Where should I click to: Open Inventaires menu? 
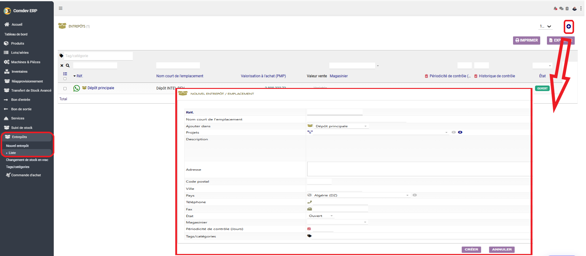click(x=20, y=71)
